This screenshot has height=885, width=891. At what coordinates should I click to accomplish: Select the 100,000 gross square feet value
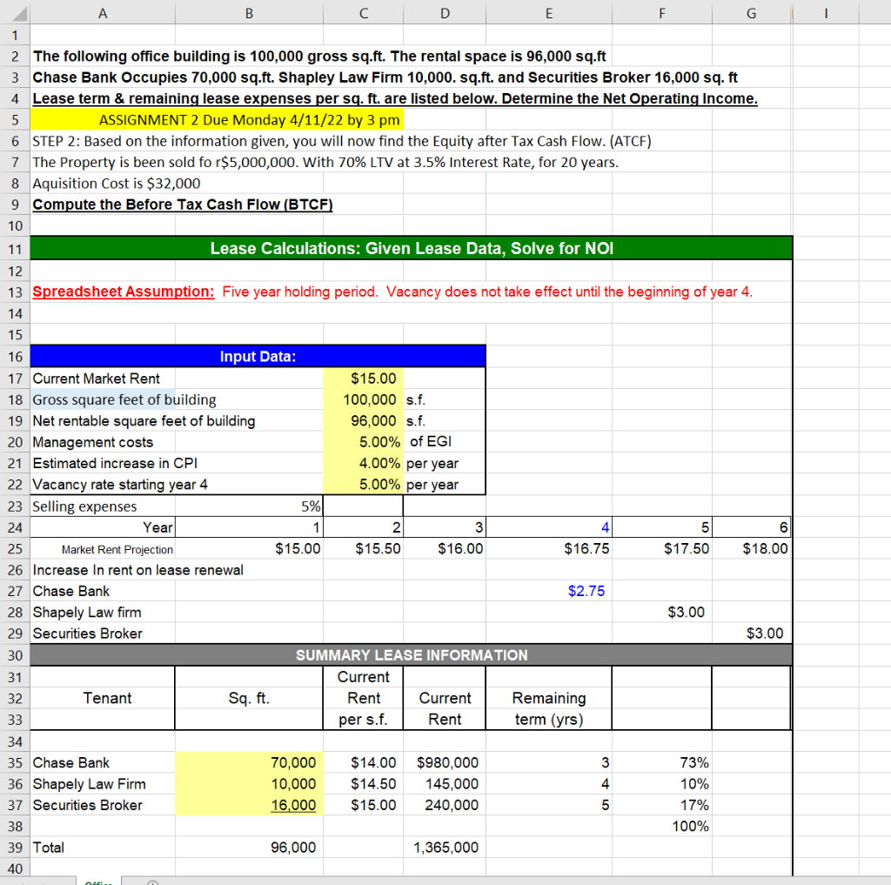coord(363,399)
